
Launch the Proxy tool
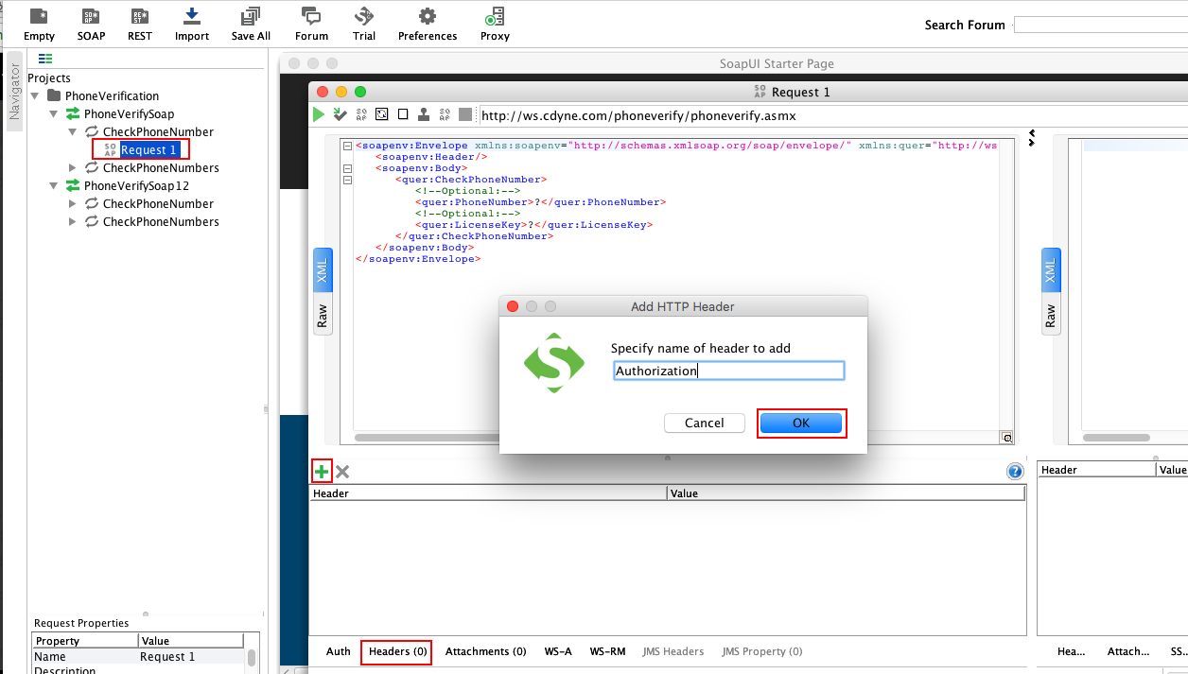(x=494, y=21)
